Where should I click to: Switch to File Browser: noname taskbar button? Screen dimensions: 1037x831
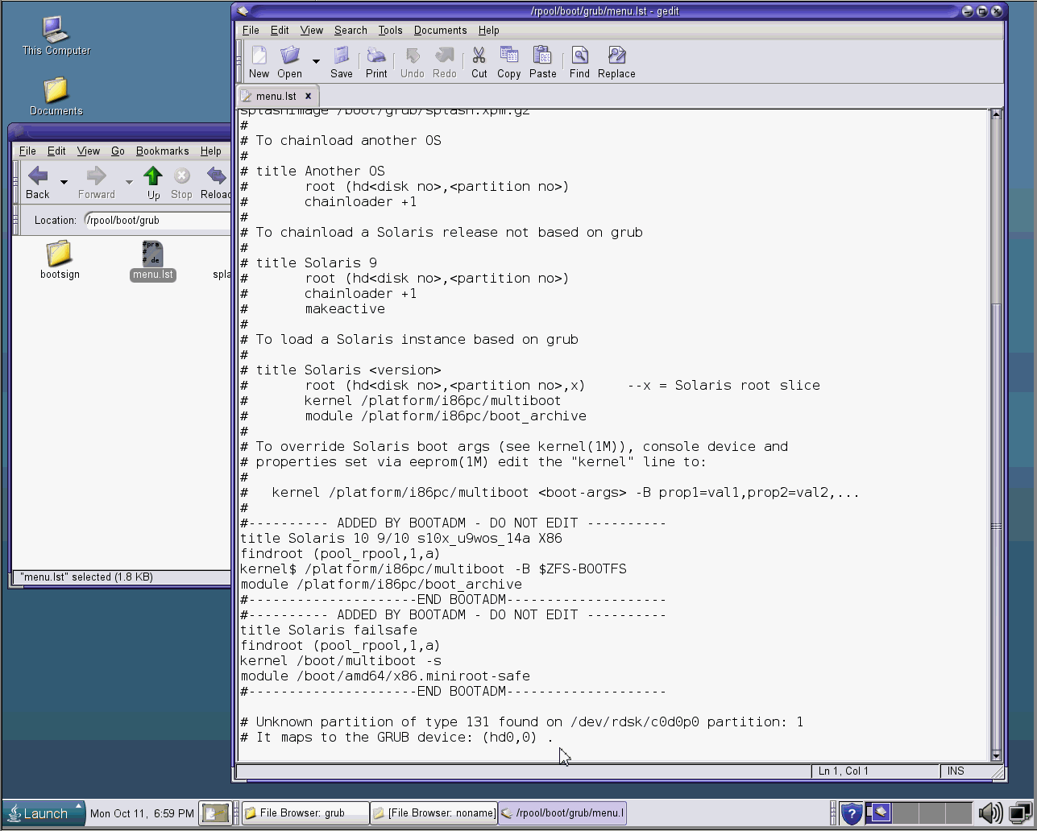(x=433, y=813)
